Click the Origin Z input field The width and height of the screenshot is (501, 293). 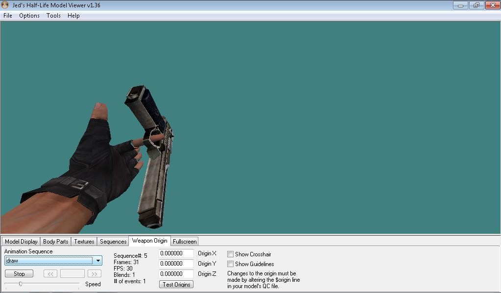[176, 274]
